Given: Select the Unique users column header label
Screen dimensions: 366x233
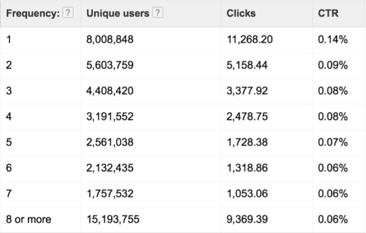Looking at the screenshot, I should 118,14.
